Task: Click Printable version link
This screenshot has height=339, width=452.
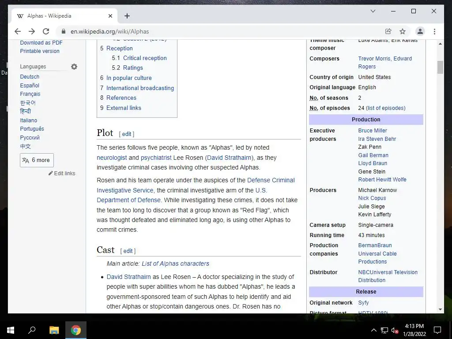Action: coord(40,51)
